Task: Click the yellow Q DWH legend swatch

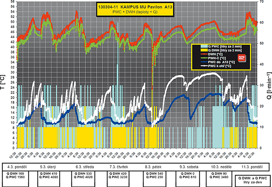Action: [204, 50]
